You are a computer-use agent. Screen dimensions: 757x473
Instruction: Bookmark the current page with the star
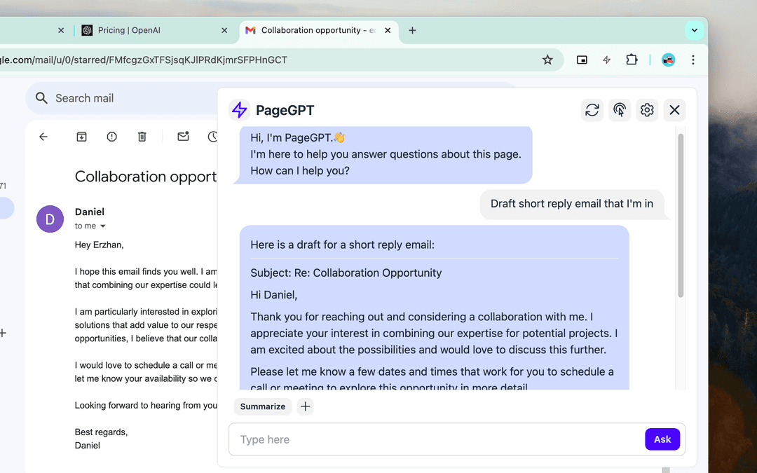[x=547, y=60]
